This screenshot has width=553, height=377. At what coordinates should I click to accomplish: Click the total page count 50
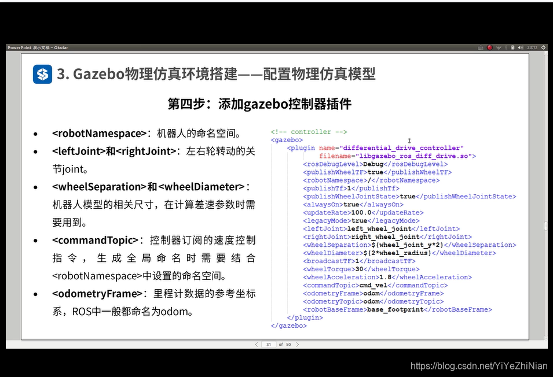(x=288, y=345)
